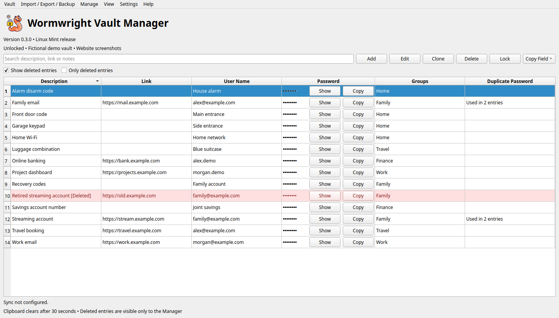Click the Description column sort arrow

[97, 81]
